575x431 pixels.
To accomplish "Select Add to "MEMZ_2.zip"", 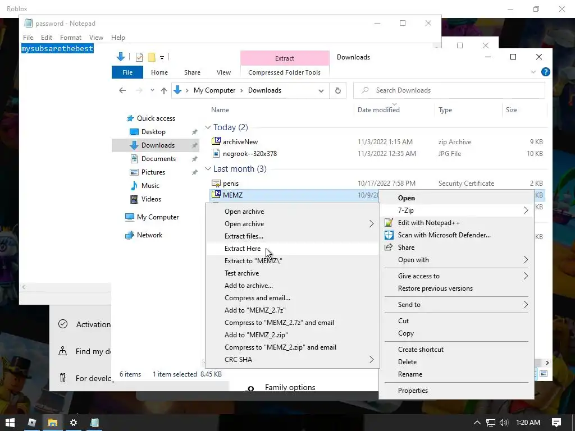I will click(256, 335).
